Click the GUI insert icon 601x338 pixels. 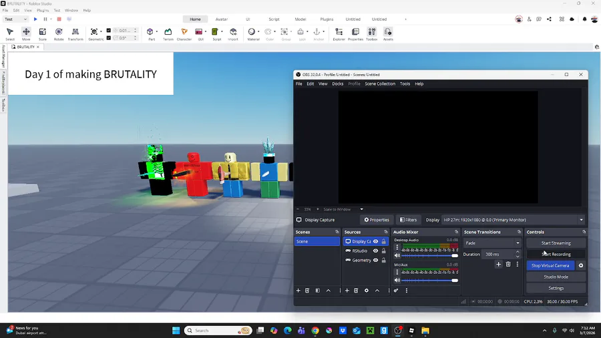pos(199,32)
